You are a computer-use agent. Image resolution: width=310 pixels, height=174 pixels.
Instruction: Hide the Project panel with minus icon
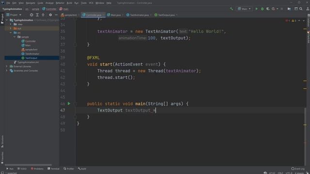pyautogui.click(x=56, y=15)
